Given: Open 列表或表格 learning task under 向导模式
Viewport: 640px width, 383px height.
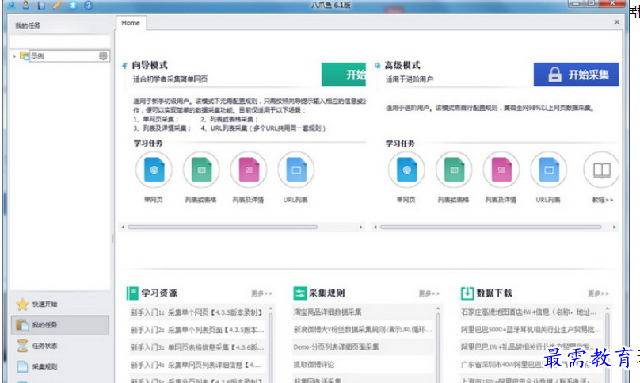Looking at the screenshot, I should (x=201, y=170).
